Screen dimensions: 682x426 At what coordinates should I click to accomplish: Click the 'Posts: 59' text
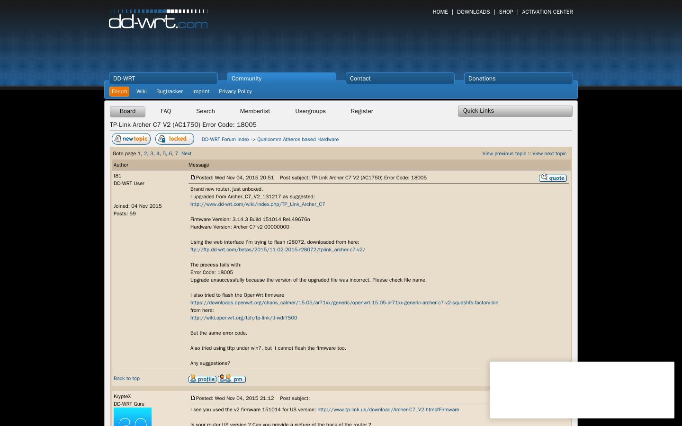pyautogui.click(x=125, y=213)
